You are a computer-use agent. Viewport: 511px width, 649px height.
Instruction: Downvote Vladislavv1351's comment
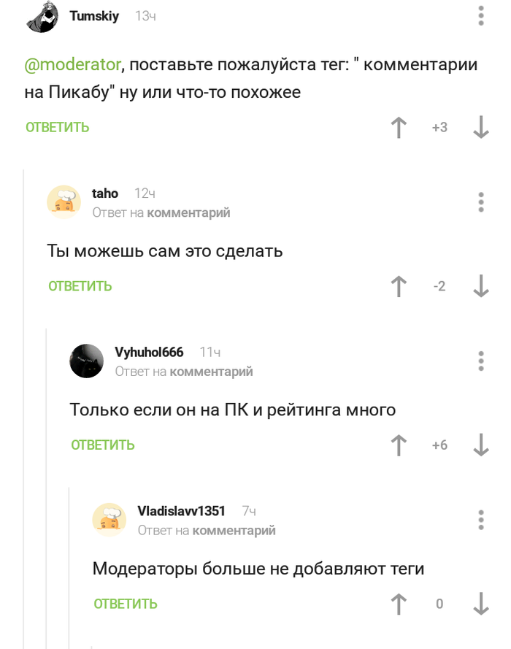pyautogui.click(x=480, y=604)
